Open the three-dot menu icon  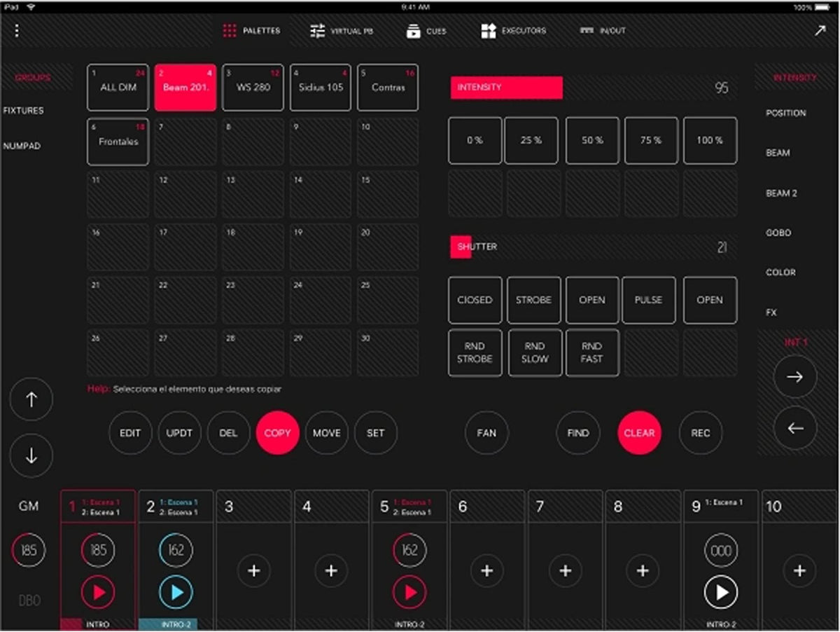click(17, 31)
